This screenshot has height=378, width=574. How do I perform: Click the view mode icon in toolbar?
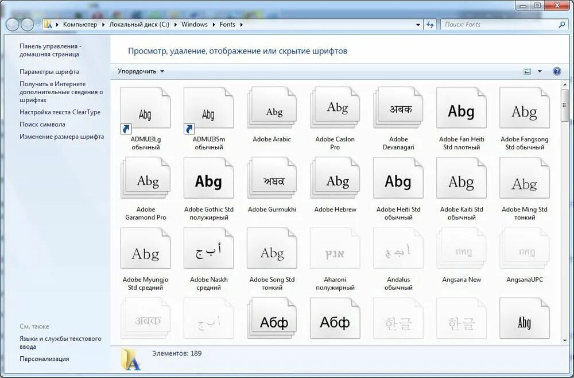coord(527,71)
